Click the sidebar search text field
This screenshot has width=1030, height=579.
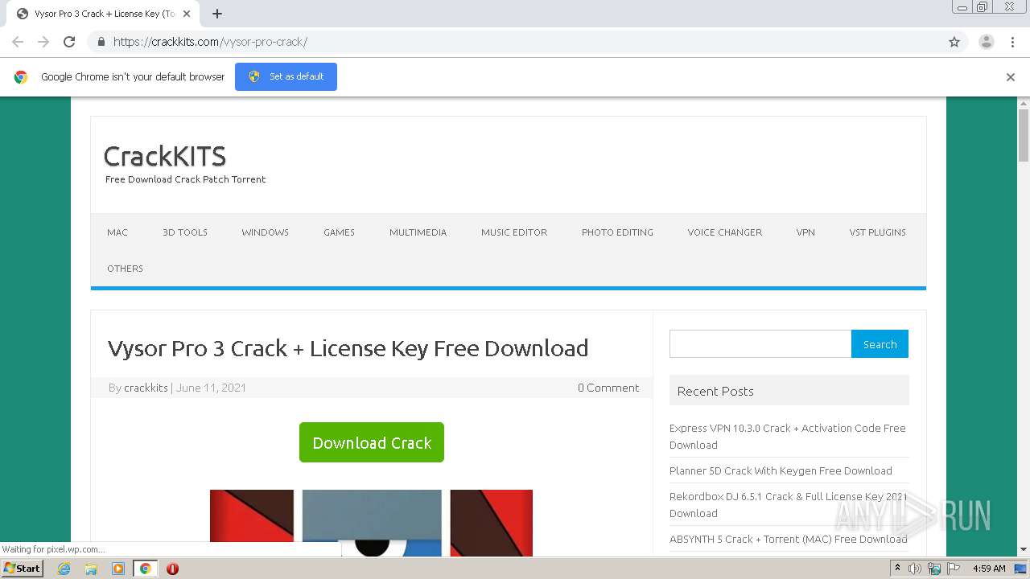760,343
